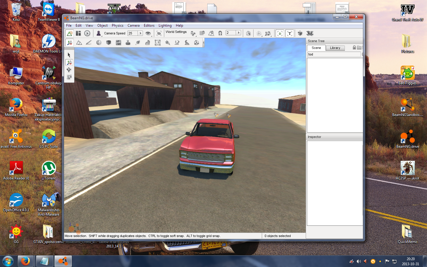
Task: Open the Datablock Editor DATA icon
Action: (118, 43)
